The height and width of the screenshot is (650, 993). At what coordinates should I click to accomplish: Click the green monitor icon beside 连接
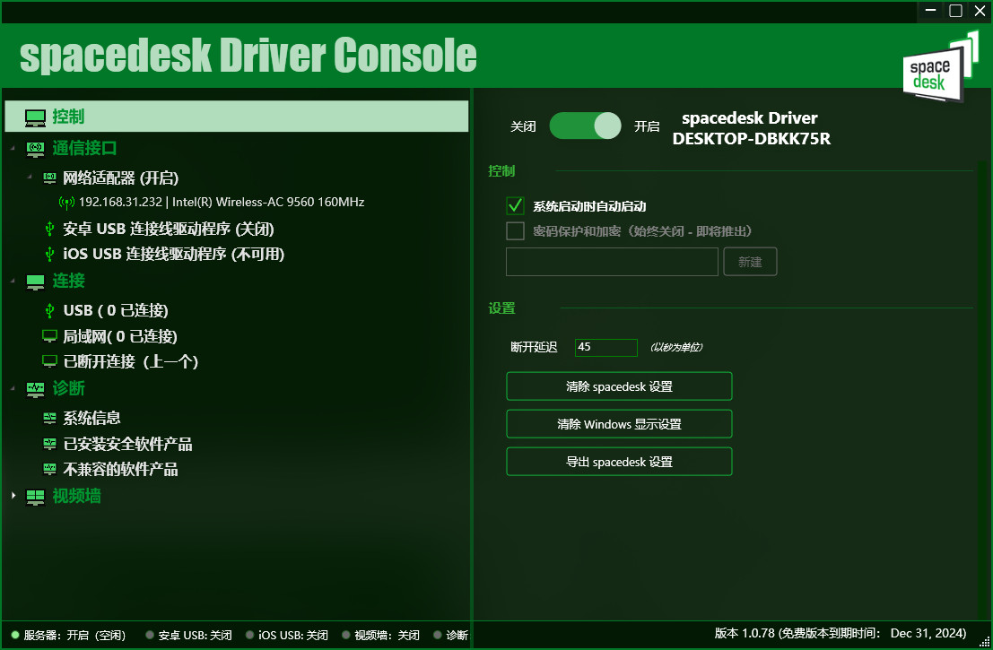36,282
